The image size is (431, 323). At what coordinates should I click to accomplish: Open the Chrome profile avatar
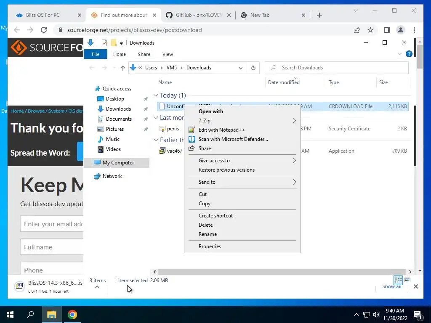point(401,30)
